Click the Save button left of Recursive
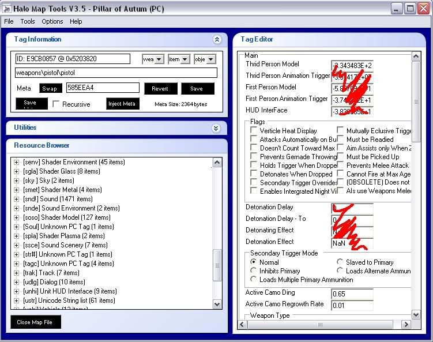 click(x=32, y=104)
